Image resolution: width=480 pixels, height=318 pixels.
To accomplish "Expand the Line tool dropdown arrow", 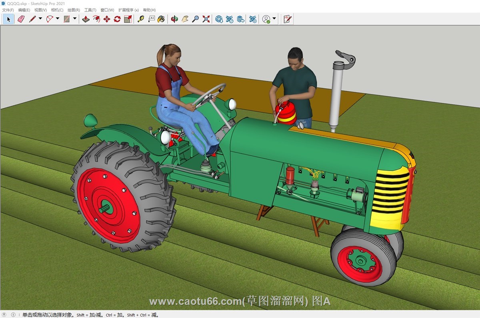I will pos(40,19).
